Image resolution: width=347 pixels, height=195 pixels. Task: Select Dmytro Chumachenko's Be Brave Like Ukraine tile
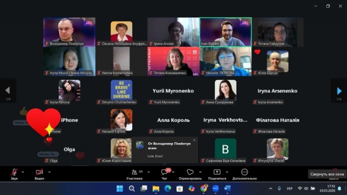click(x=121, y=90)
